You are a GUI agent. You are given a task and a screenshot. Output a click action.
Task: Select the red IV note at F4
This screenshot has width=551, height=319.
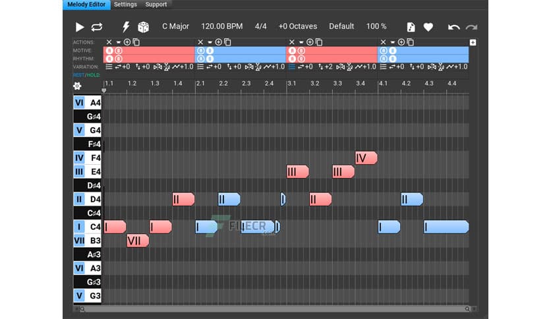tap(366, 158)
